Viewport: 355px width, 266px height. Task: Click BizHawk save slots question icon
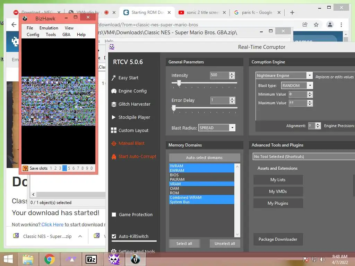pos(25,168)
